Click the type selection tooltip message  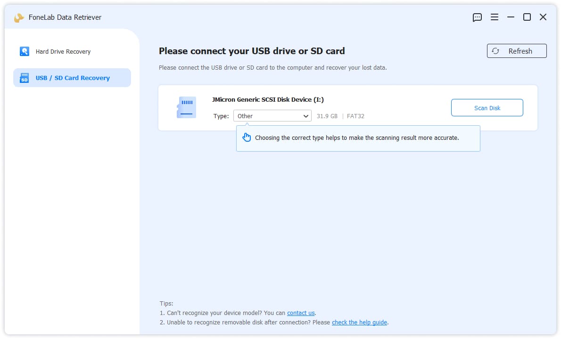(x=357, y=138)
